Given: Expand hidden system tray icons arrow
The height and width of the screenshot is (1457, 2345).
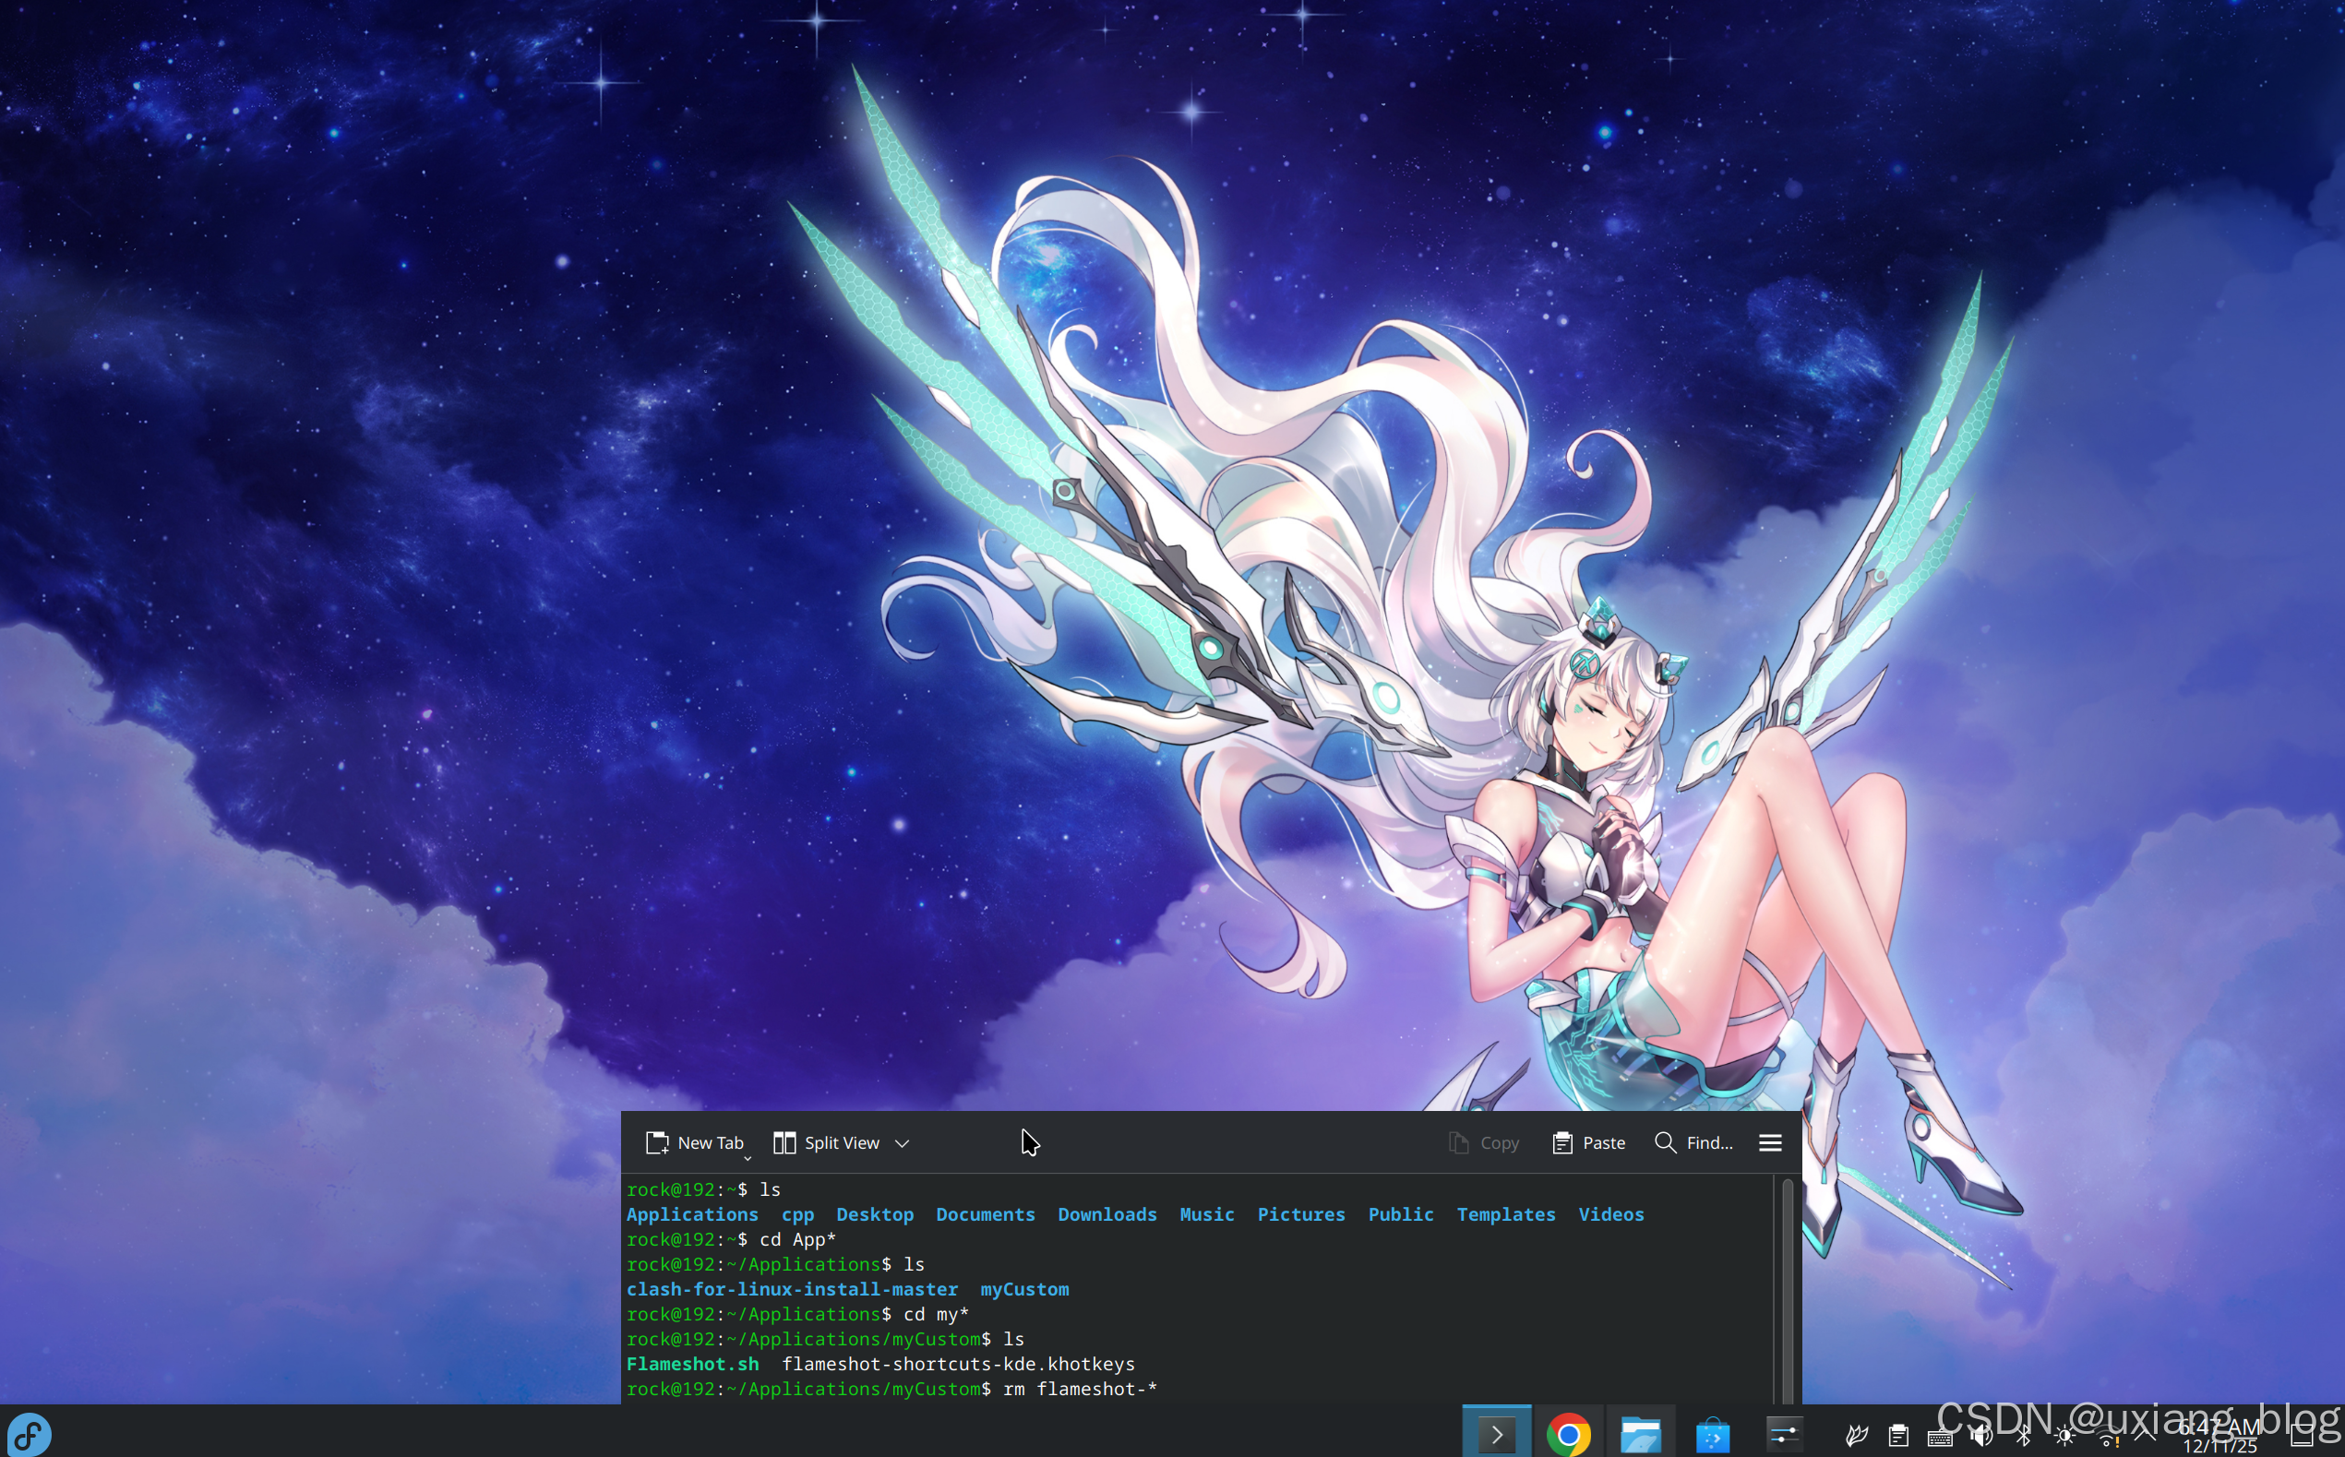Looking at the screenshot, I should [x=2145, y=1436].
